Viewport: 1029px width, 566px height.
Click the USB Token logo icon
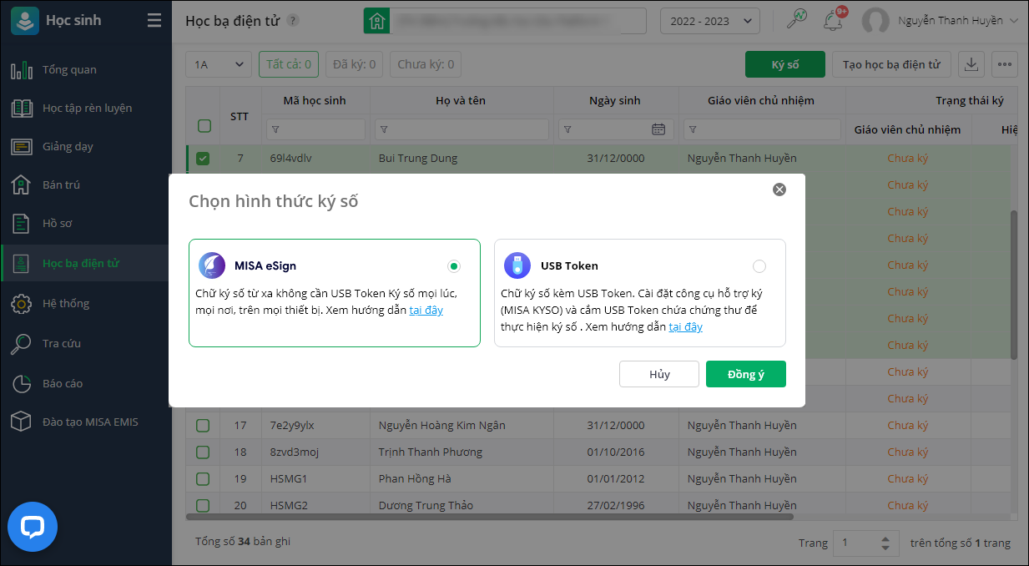coord(517,265)
